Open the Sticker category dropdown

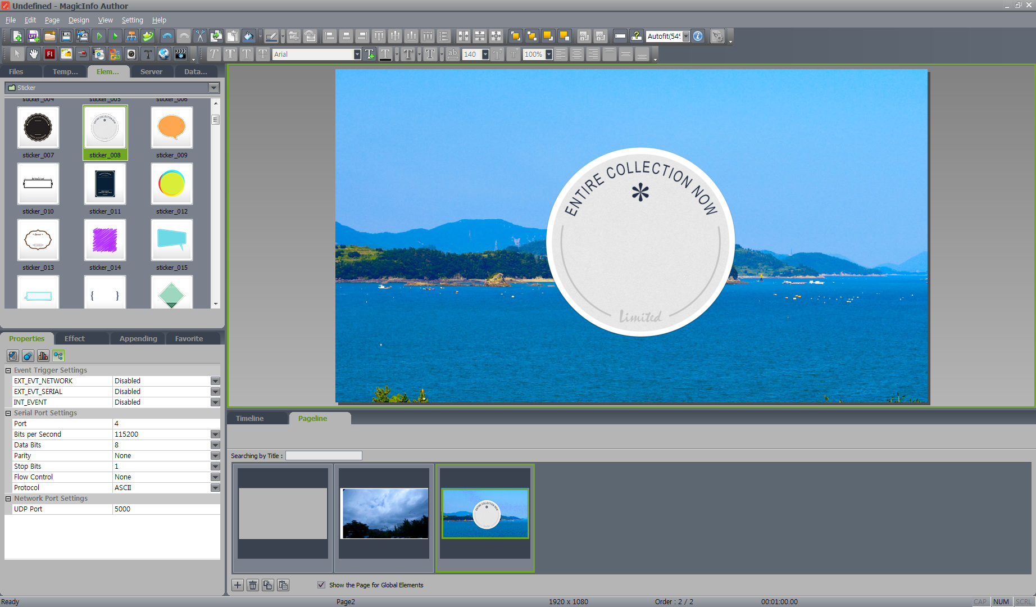(213, 88)
